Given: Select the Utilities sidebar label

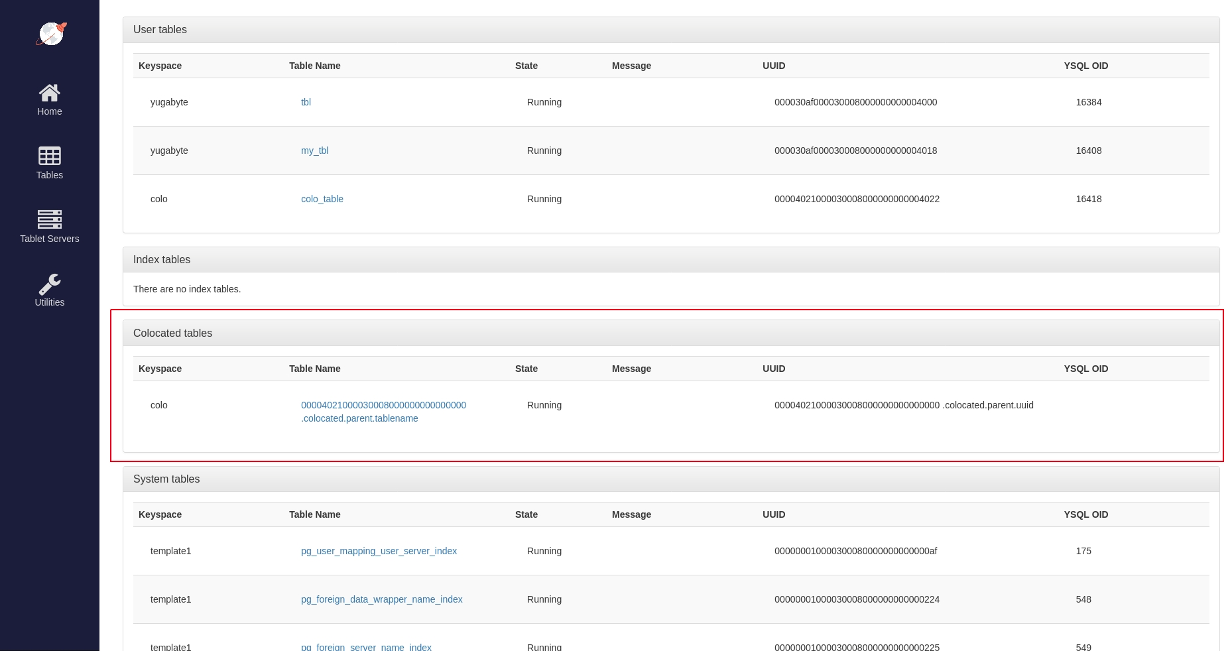Looking at the screenshot, I should [x=50, y=302].
